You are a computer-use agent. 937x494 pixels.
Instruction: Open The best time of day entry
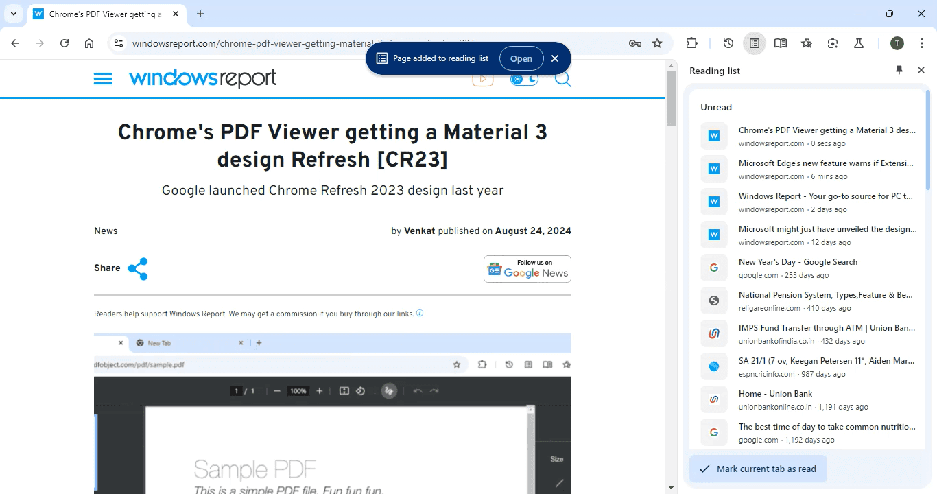coord(807,432)
